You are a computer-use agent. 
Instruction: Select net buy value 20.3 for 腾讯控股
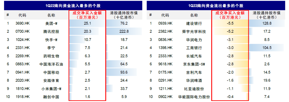click(x=87, y=32)
